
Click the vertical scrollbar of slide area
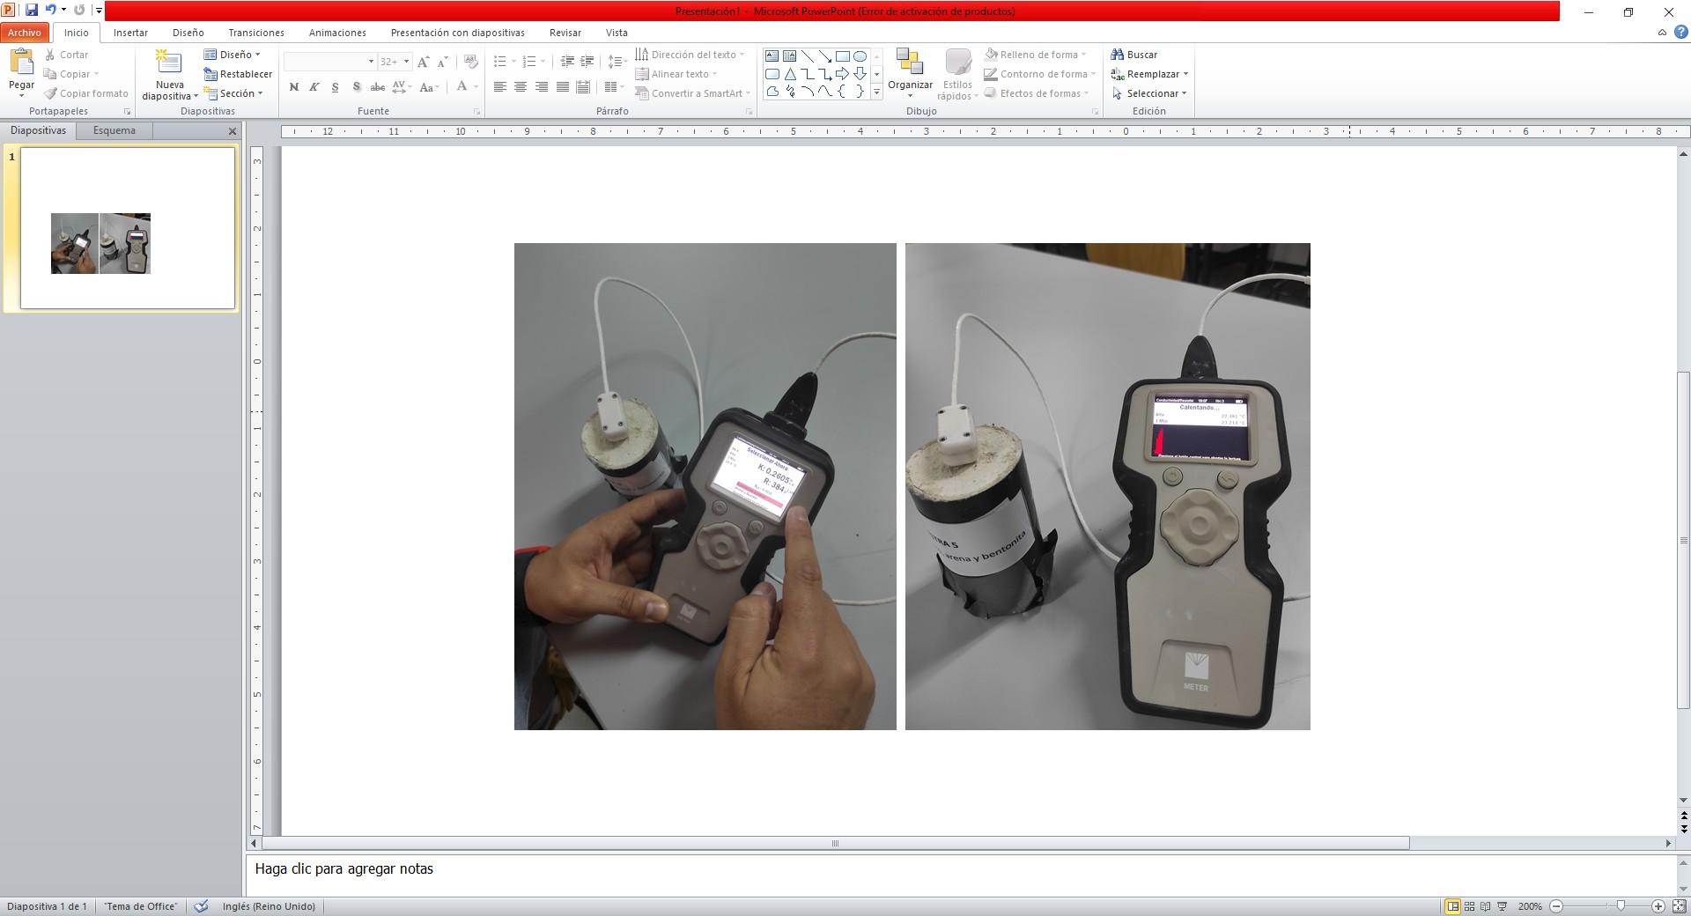pos(1684,540)
